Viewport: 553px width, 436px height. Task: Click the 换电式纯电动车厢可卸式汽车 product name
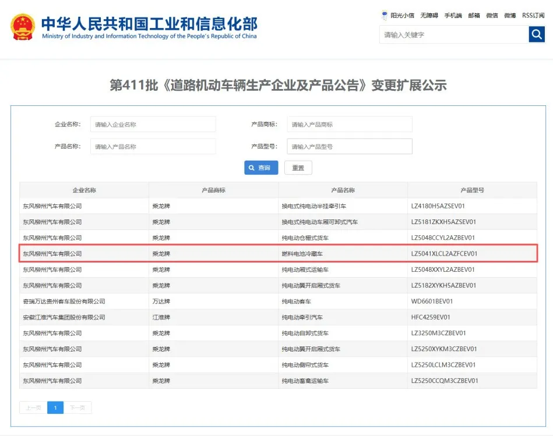(319, 222)
